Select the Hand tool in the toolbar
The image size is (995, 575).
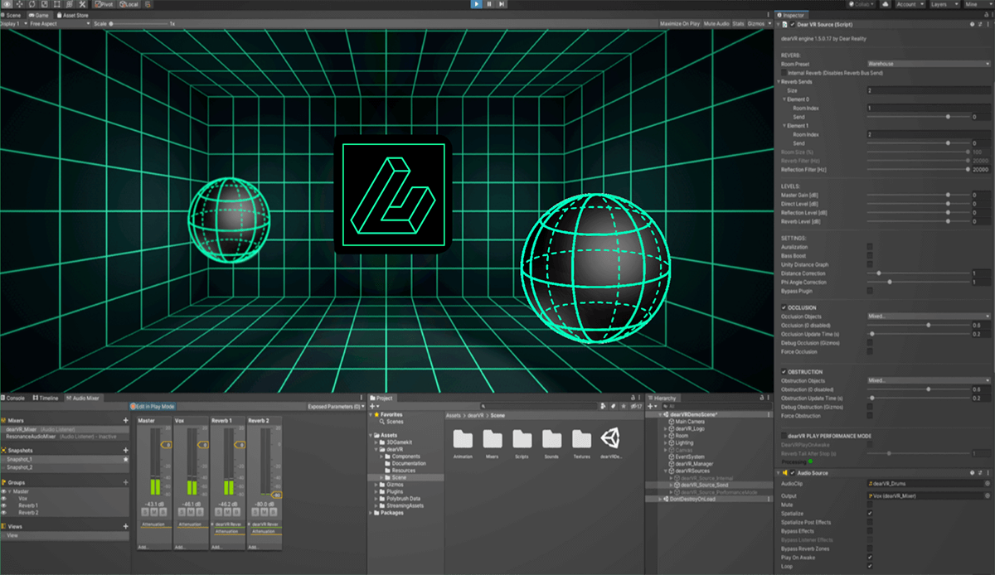7,4
